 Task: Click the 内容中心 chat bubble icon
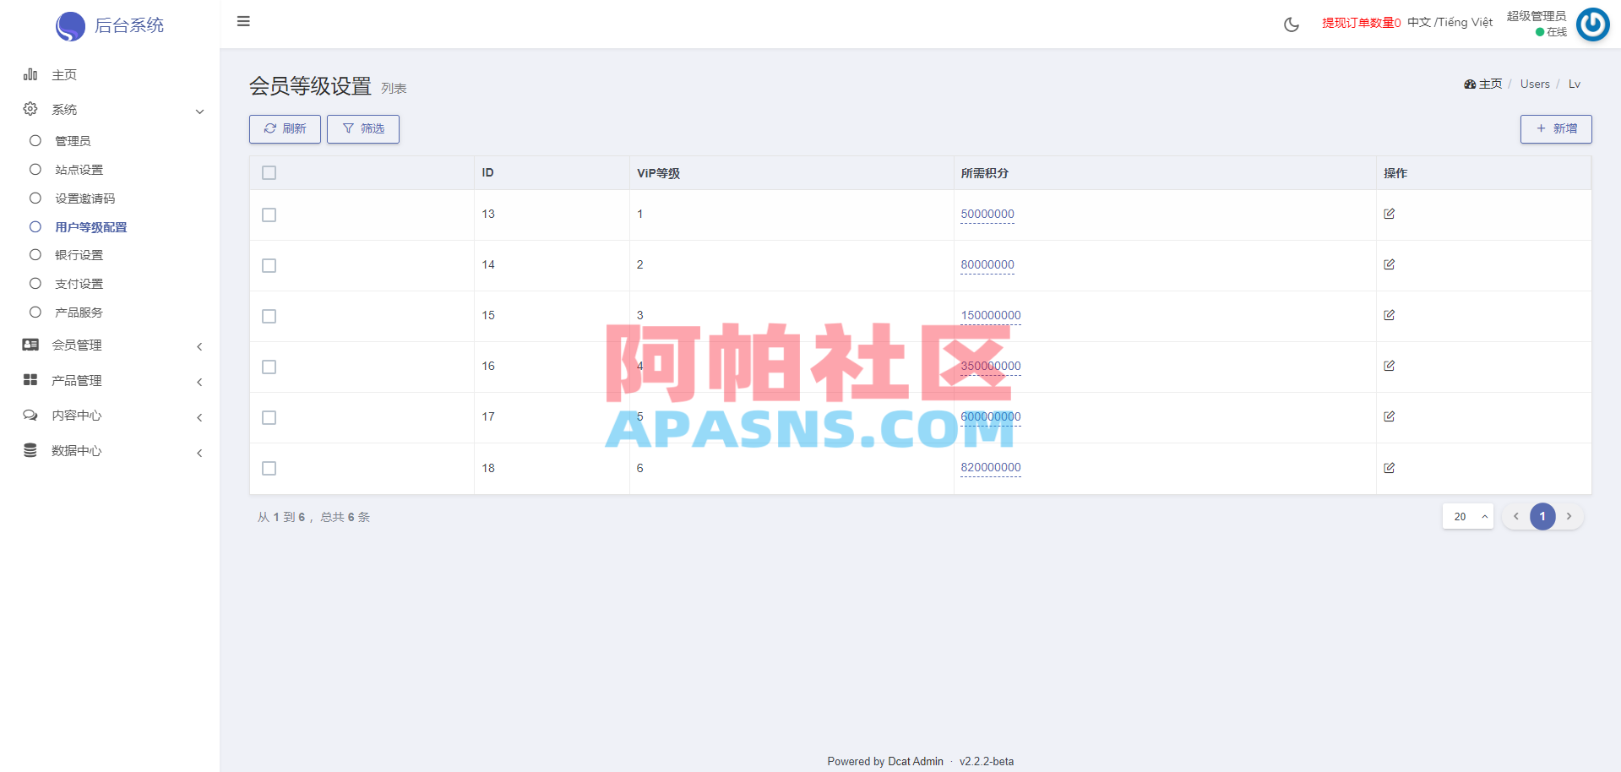[x=30, y=415]
